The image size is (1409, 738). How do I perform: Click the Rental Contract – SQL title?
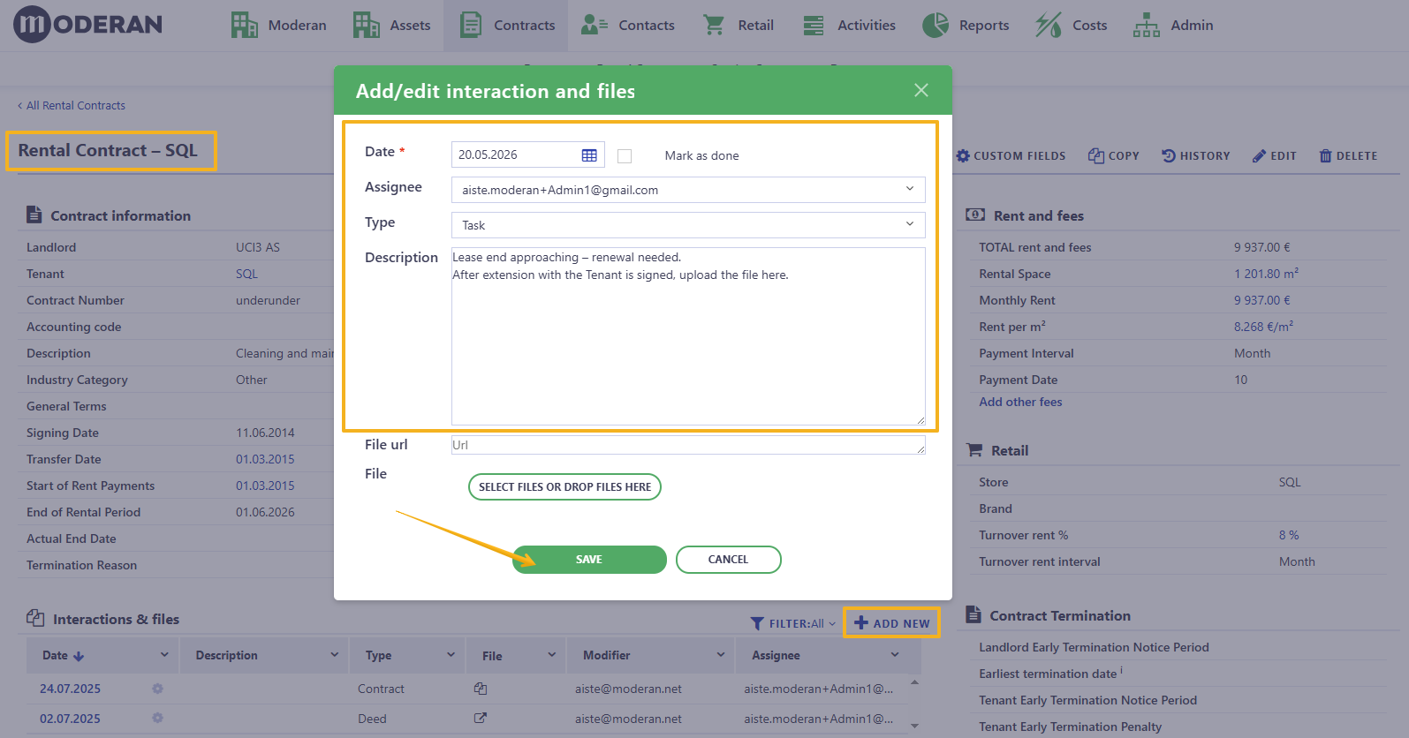click(108, 150)
